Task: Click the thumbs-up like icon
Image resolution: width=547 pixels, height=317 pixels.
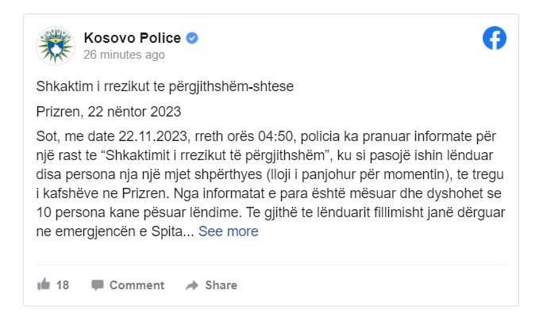Action: tap(44, 285)
